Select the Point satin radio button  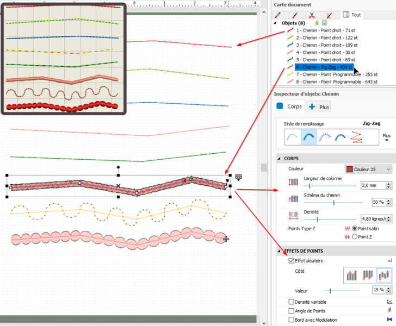355,228
